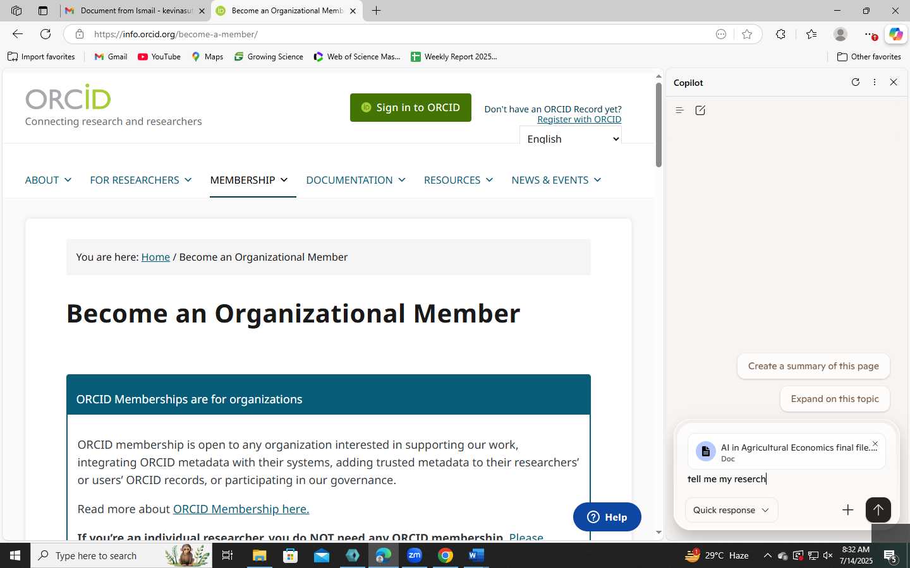Image resolution: width=910 pixels, height=568 pixels.
Task: Click Register with ORCID link
Action: [579, 119]
